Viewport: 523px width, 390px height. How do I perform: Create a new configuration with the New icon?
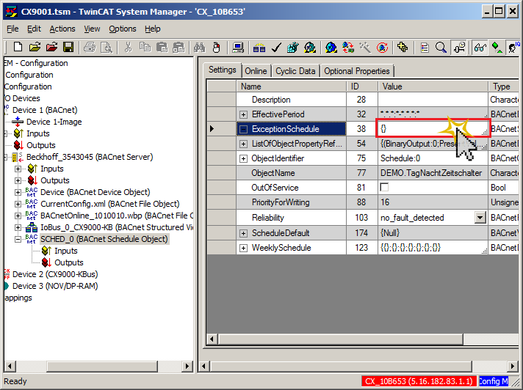(18, 48)
